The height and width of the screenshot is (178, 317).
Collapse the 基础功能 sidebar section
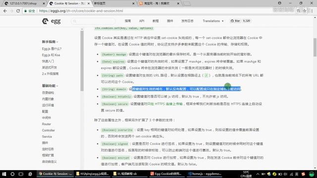[50, 86]
